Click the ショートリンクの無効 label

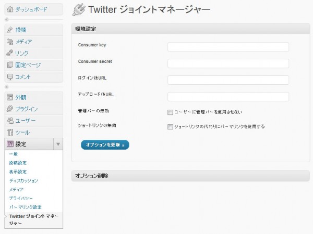click(x=97, y=125)
